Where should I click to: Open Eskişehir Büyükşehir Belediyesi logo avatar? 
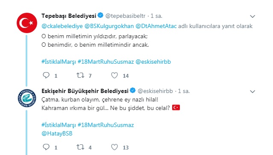[x=27, y=98]
